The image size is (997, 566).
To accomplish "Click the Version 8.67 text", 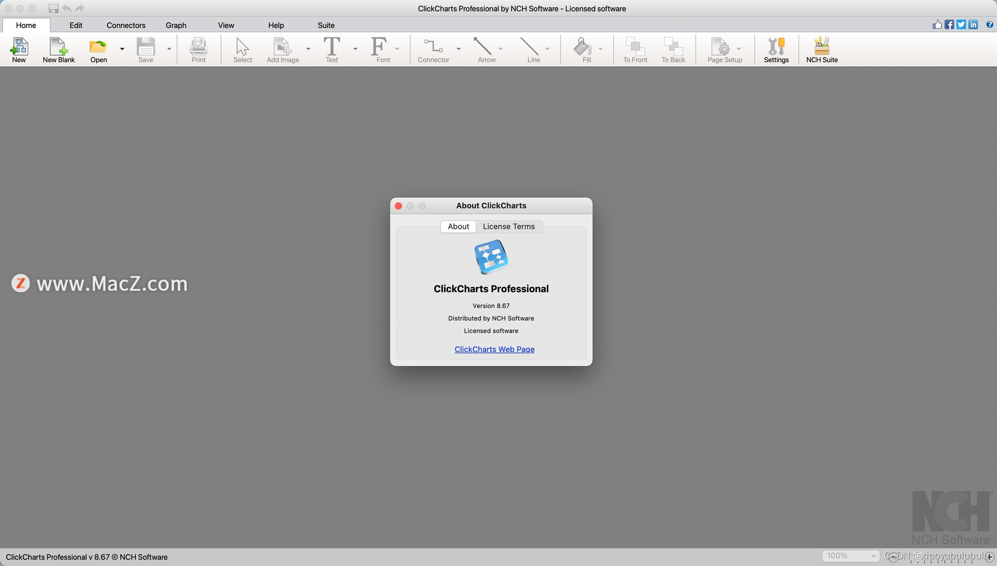I will [491, 306].
